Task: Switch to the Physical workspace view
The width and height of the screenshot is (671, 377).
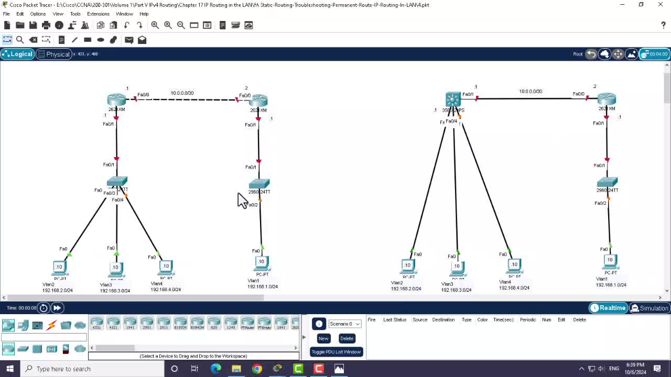Action: [53, 54]
